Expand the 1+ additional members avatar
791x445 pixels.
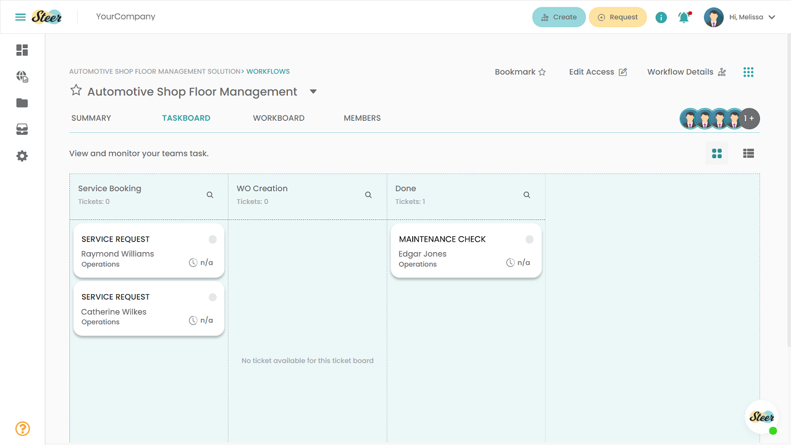tap(749, 118)
